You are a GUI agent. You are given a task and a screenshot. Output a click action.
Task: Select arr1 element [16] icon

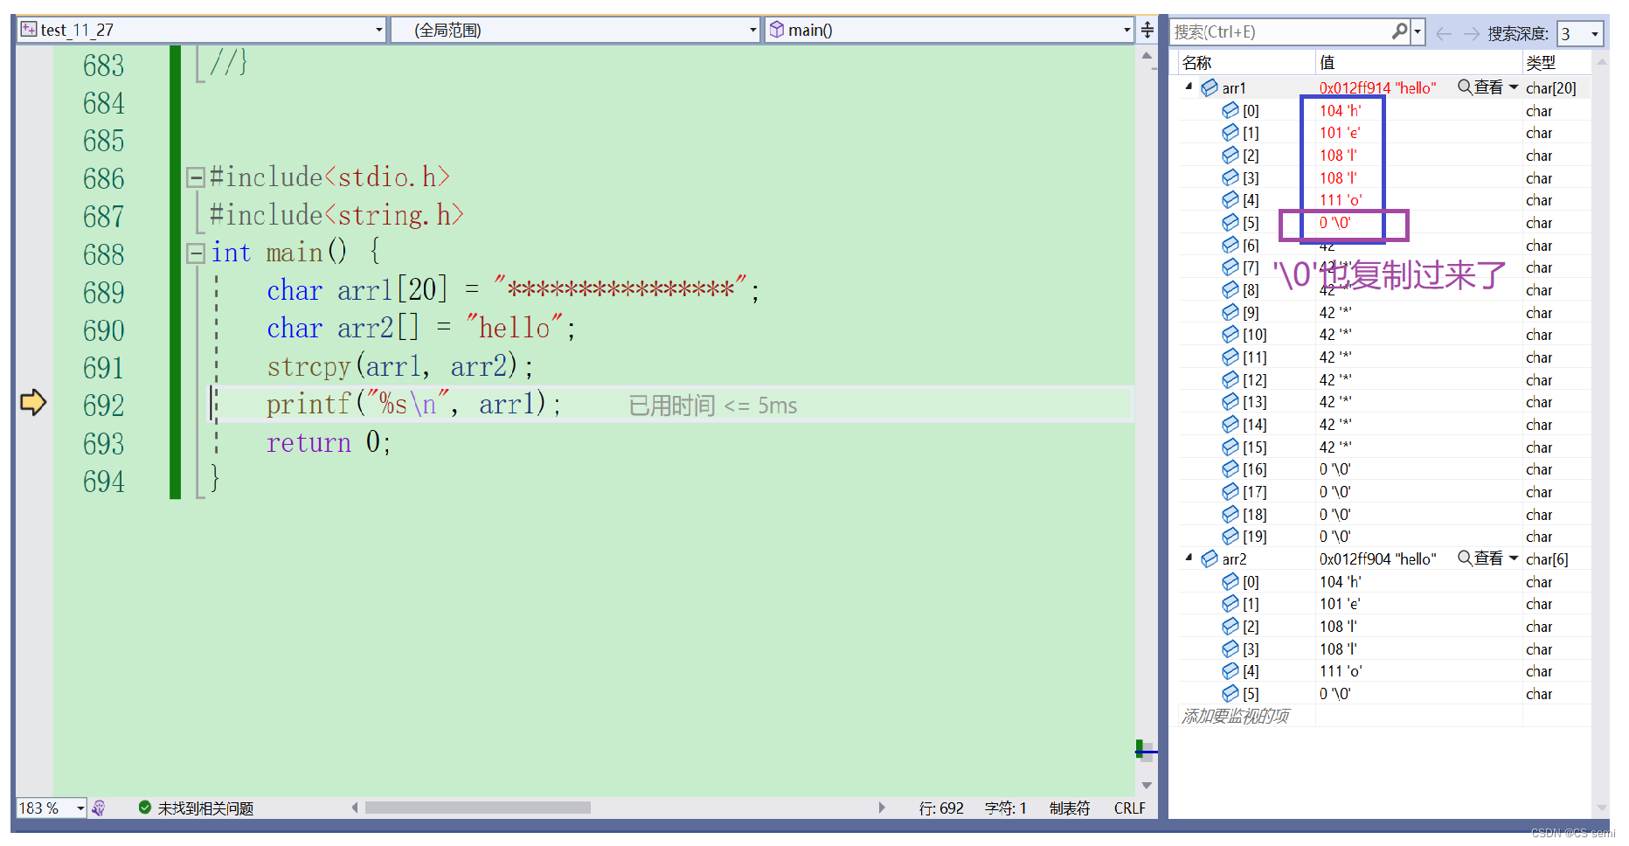pyautogui.click(x=1230, y=468)
